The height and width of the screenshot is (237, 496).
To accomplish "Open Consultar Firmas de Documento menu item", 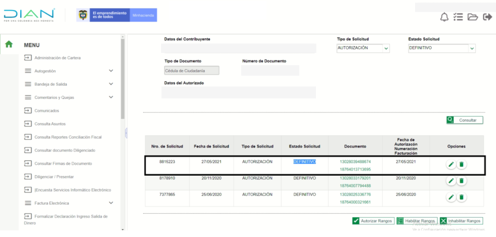I will click(63, 164).
